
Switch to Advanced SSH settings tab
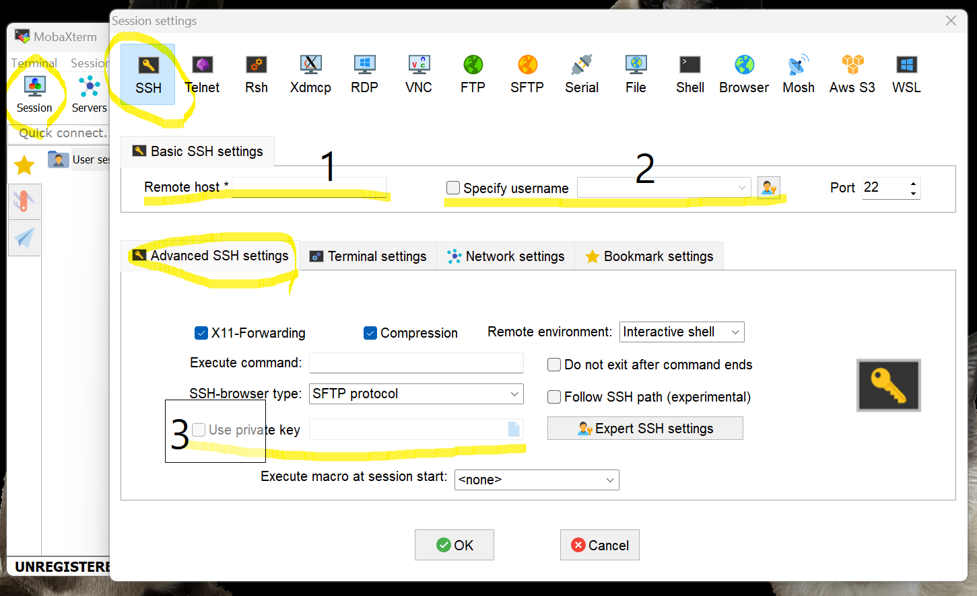210,256
